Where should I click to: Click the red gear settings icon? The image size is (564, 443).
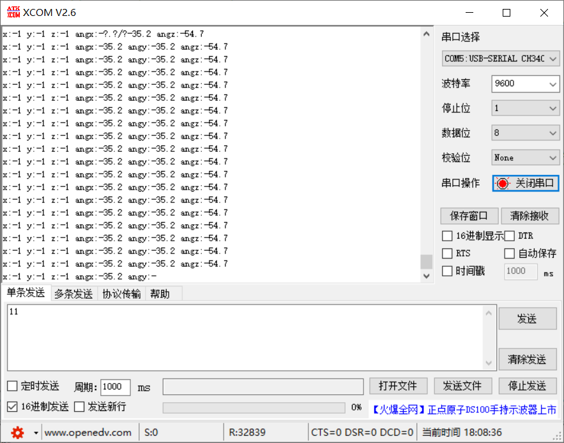click(17, 433)
